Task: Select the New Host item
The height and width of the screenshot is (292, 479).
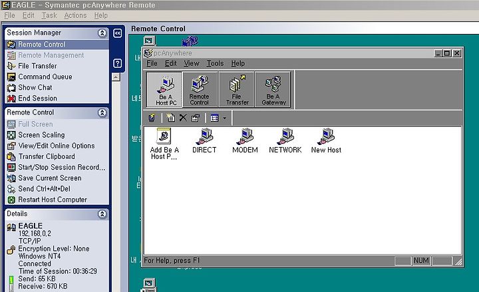Action: pos(326,141)
